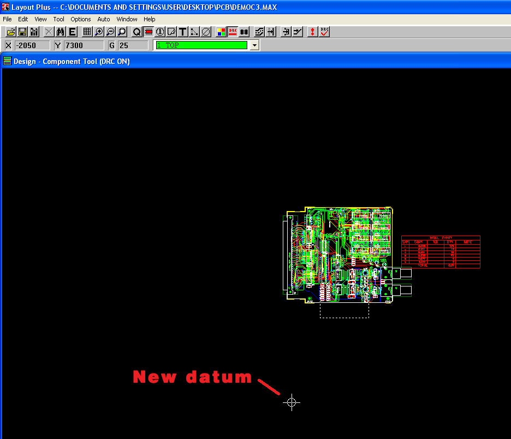
Task: Select the Text tool 'T' icon
Action: point(183,32)
